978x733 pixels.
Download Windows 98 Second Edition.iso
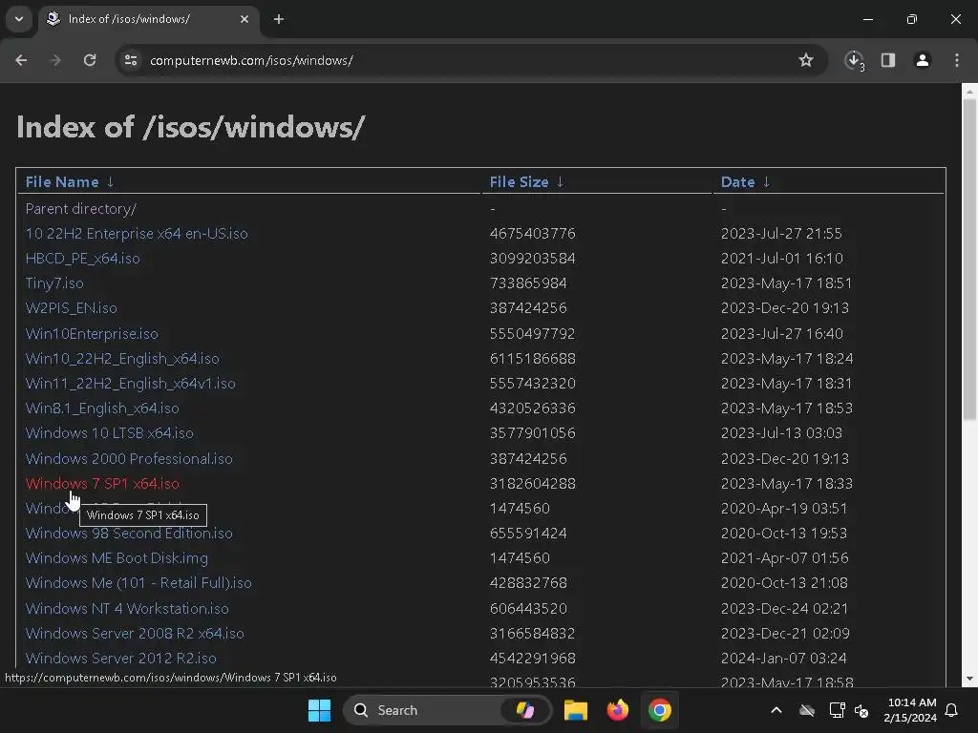pyautogui.click(x=129, y=534)
